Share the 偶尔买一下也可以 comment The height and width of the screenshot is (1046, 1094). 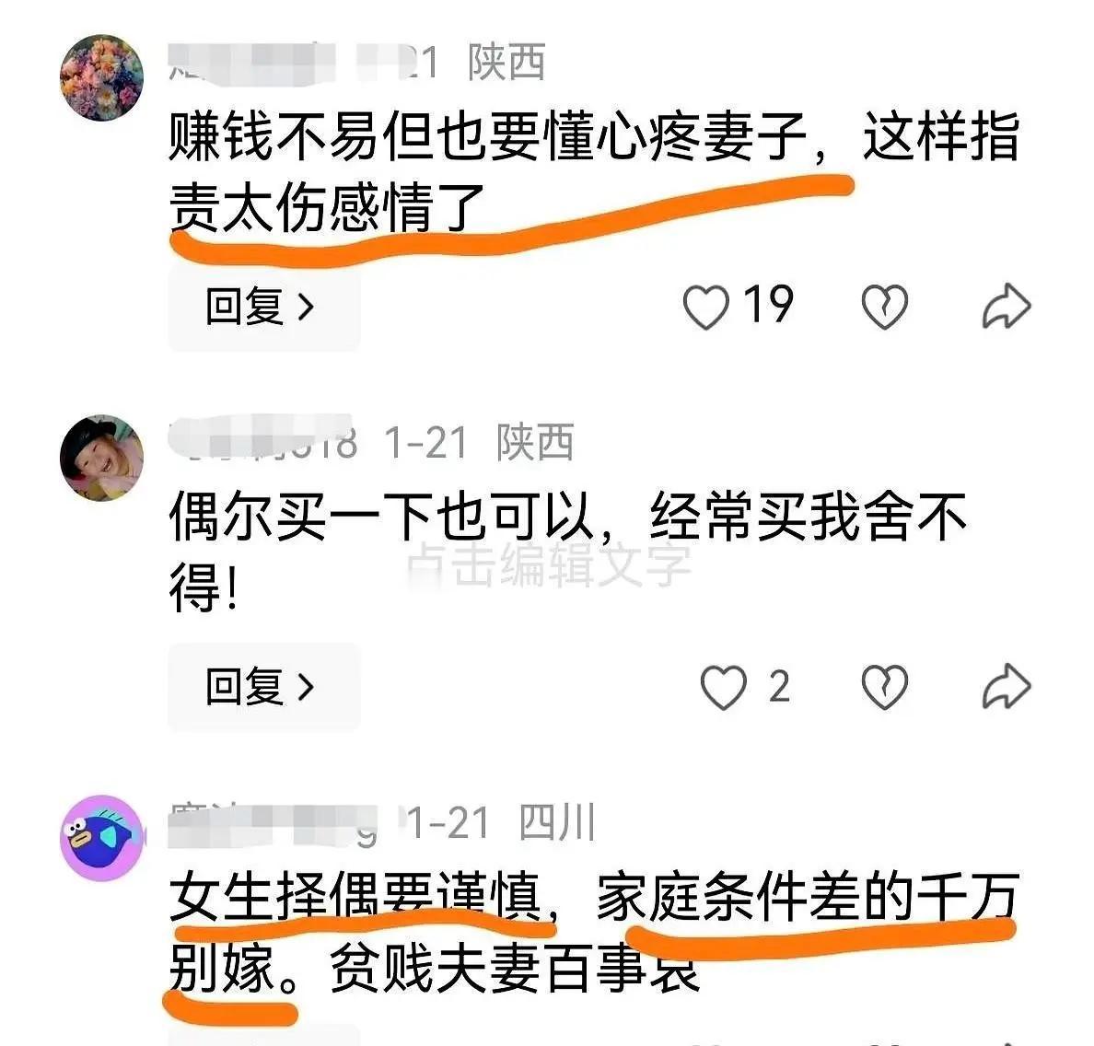click(1007, 687)
